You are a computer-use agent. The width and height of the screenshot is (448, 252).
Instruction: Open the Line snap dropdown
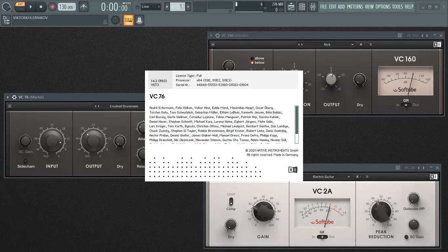coord(151,7)
